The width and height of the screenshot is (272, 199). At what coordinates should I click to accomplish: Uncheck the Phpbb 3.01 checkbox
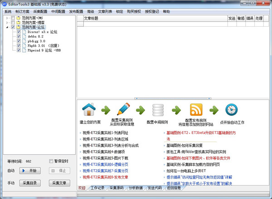click(x=19, y=46)
